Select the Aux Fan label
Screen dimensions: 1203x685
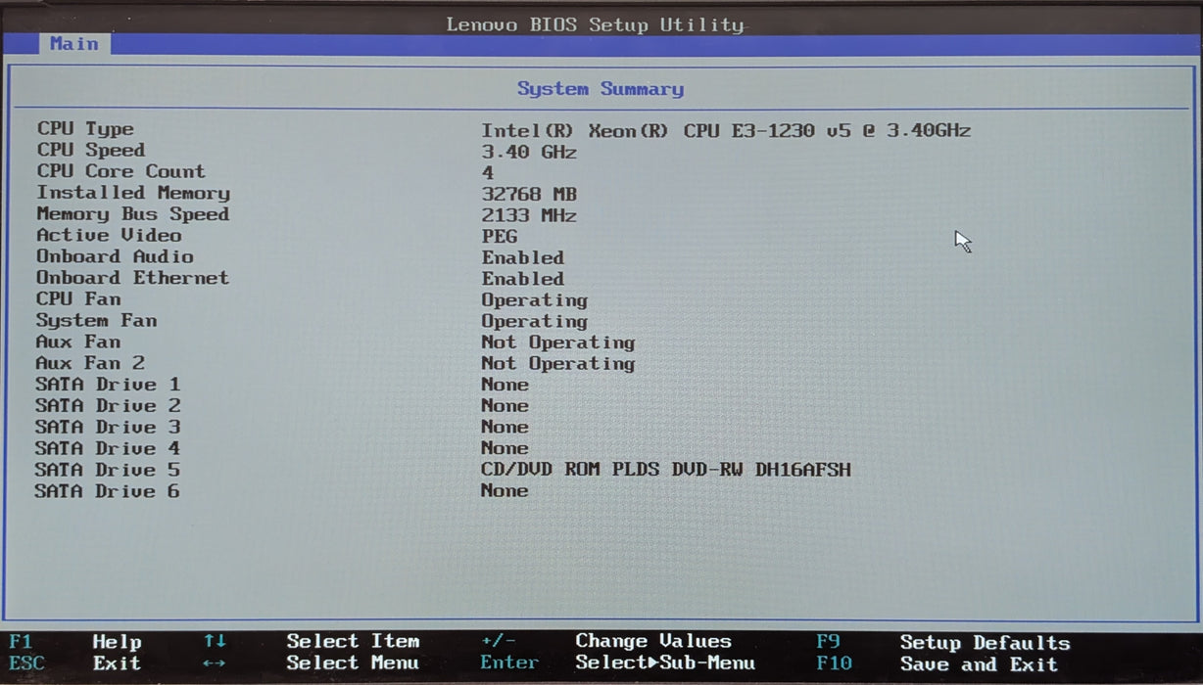tap(78, 342)
